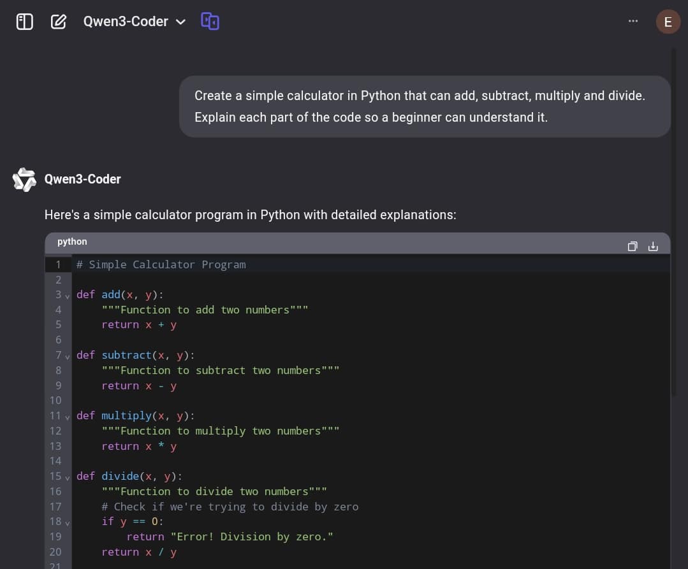688x569 pixels.
Task: Click the "def multiply(x, y):" line
Action: [x=136, y=415]
